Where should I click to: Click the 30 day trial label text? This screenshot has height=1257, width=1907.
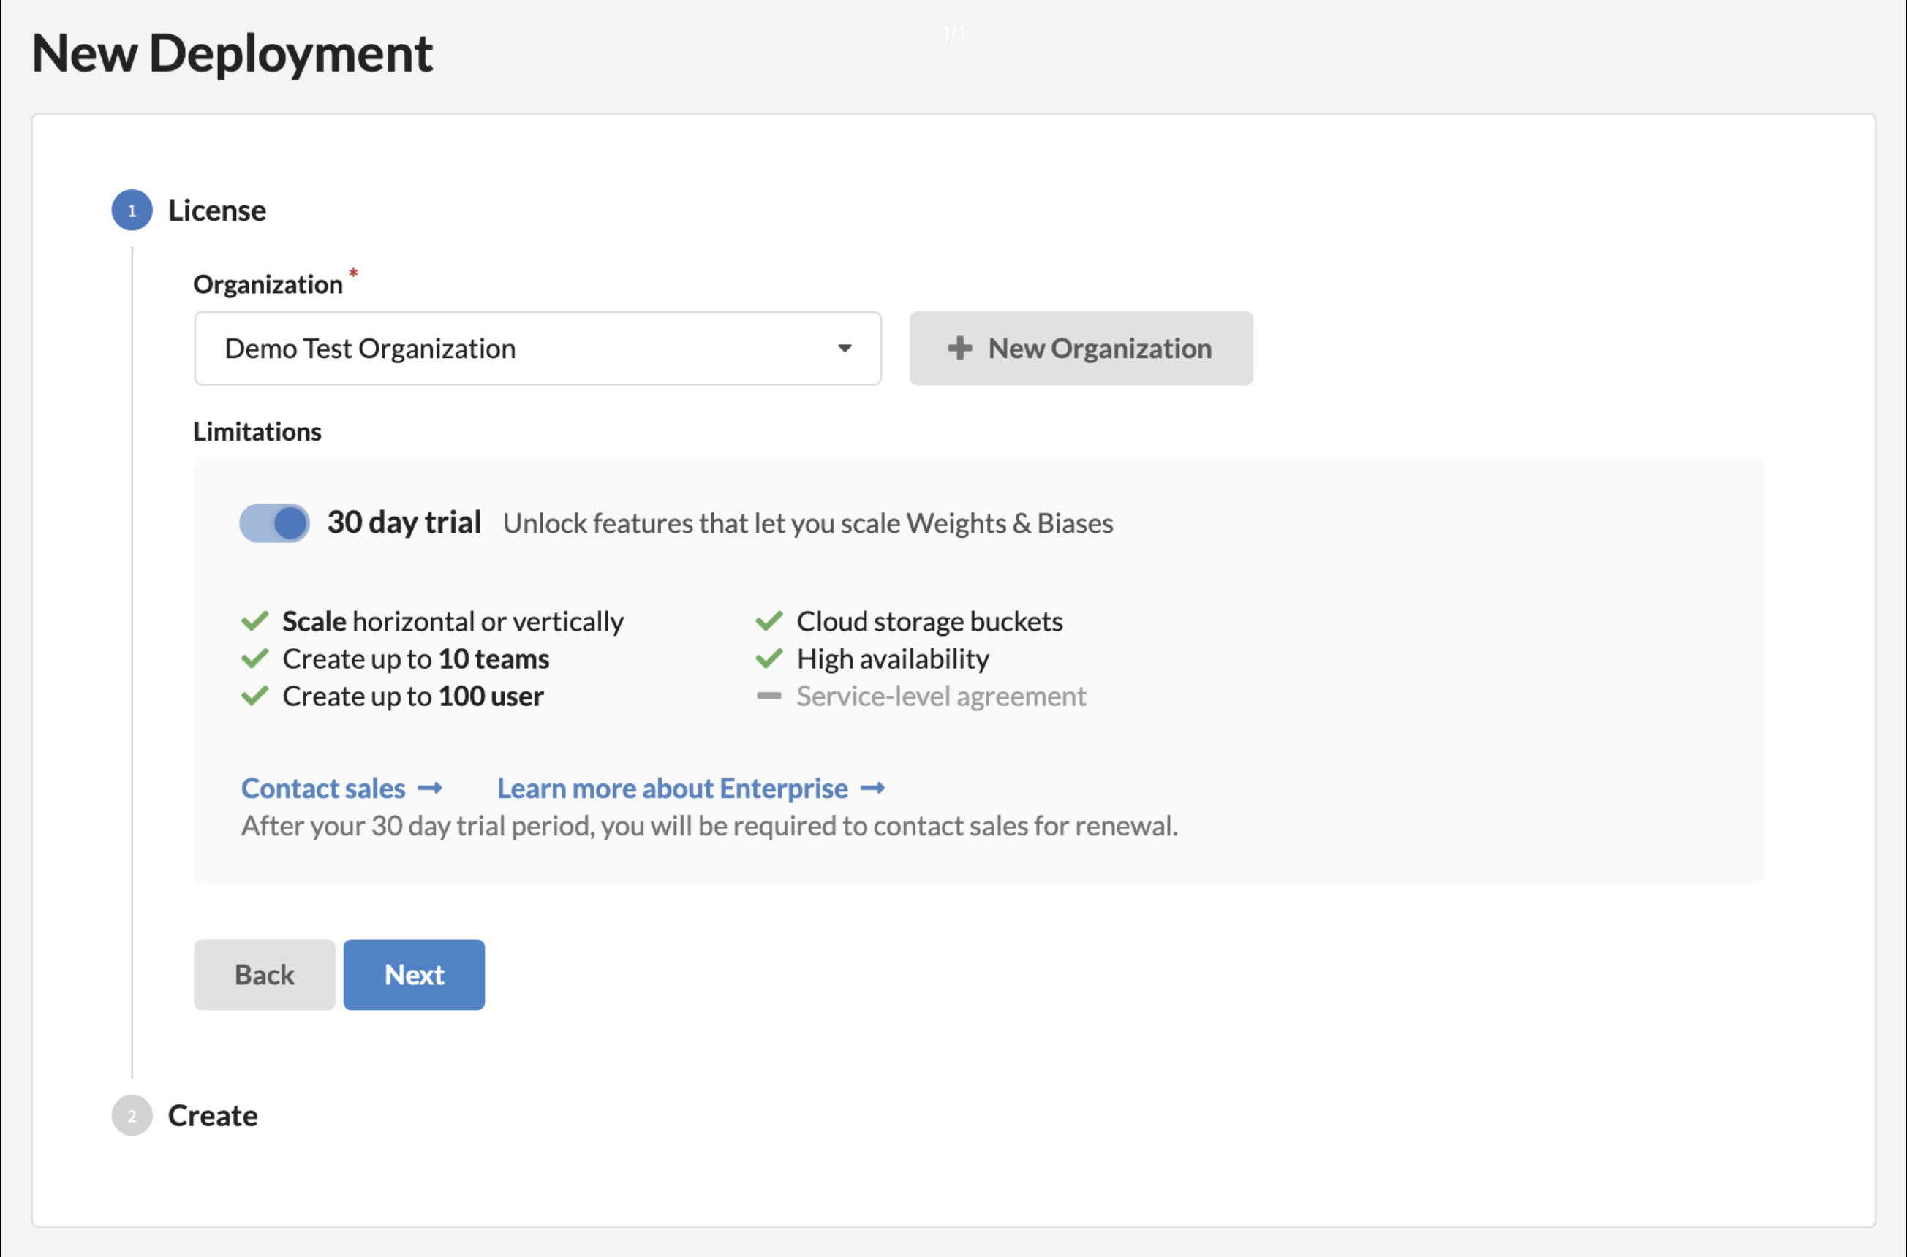[x=404, y=523]
